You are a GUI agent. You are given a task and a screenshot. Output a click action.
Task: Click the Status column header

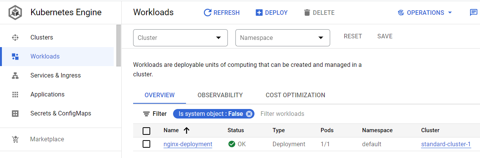[x=236, y=130]
